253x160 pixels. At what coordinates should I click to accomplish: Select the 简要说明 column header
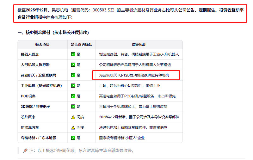point(139,45)
